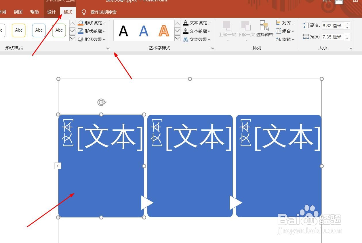The image size is (362, 243).
Task: Open the 格式 ribbon tab
Action: [68, 12]
